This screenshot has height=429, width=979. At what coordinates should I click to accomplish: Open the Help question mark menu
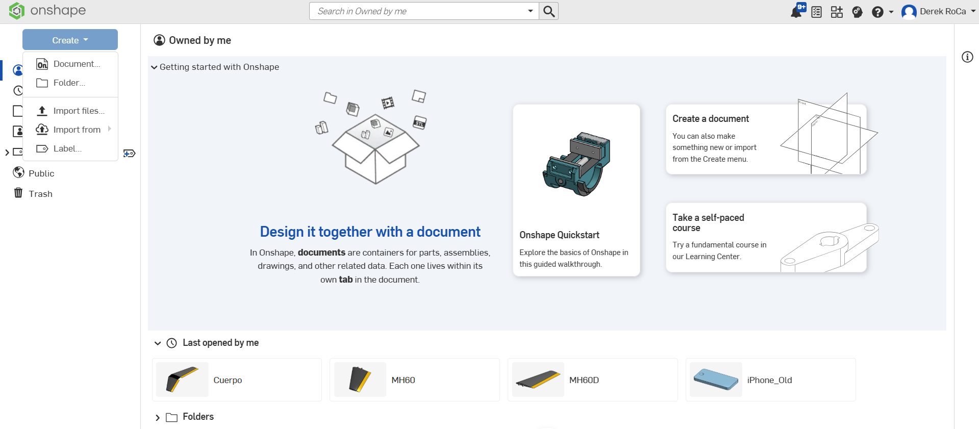coord(877,12)
